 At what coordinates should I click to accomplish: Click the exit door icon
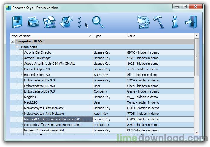[x=191, y=22]
